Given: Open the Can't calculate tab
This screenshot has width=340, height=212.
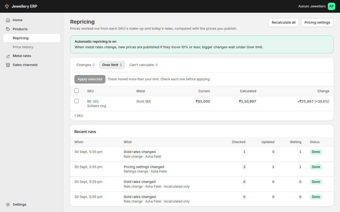Looking at the screenshot, I should [x=143, y=65].
